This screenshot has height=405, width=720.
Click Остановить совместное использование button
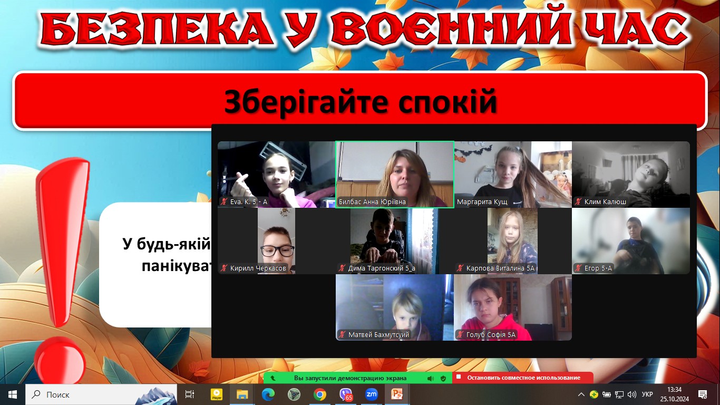(523, 378)
